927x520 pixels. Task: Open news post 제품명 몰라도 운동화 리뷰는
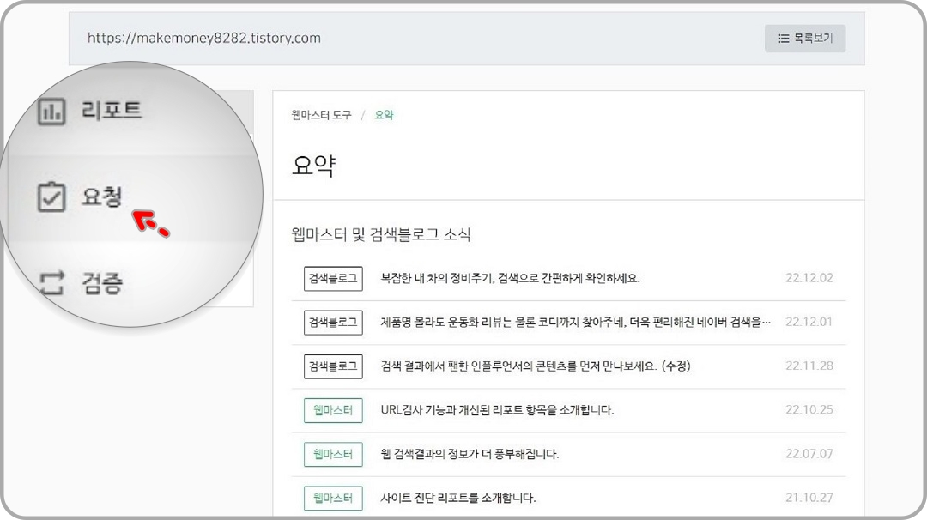576,322
